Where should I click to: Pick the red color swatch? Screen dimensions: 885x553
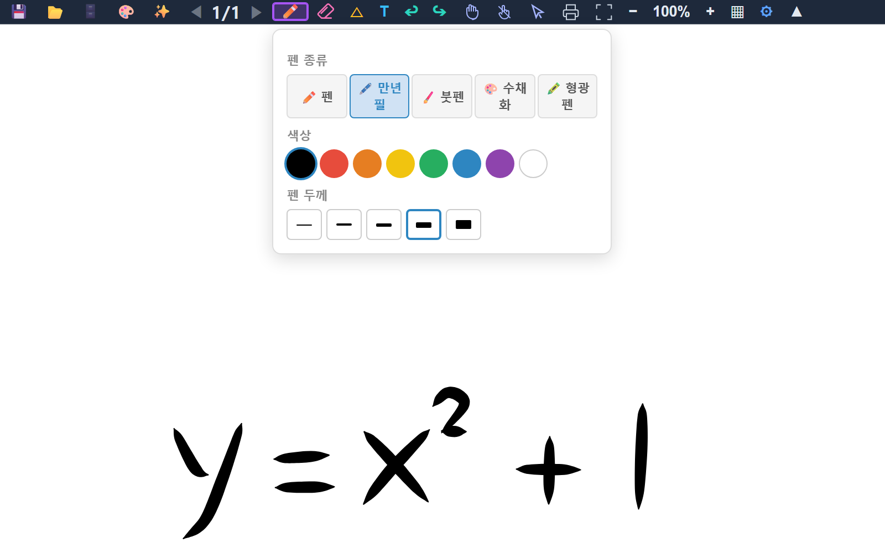click(334, 164)
